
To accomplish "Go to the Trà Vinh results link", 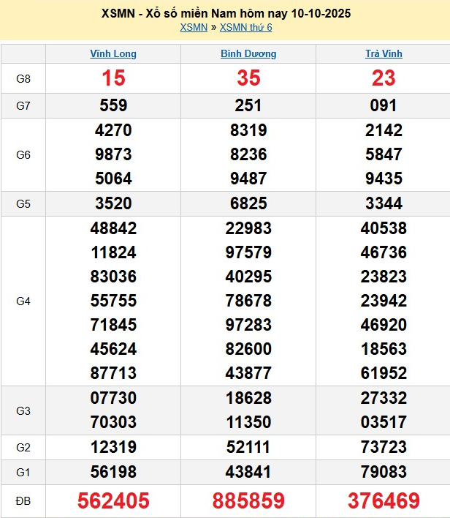I will tap(384, 53).
